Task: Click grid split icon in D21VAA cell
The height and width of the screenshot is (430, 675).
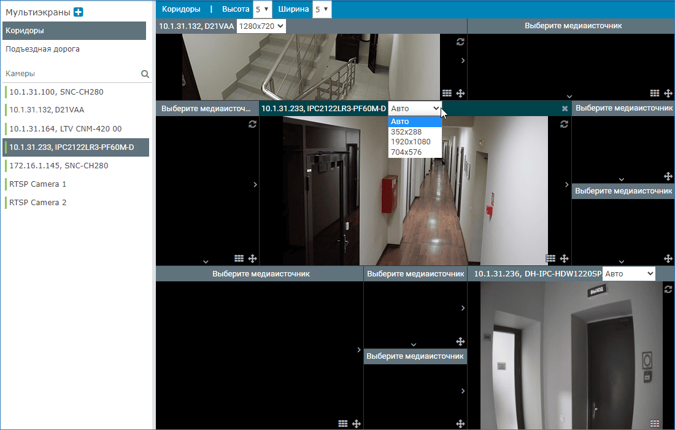Action: coord(447,93)
